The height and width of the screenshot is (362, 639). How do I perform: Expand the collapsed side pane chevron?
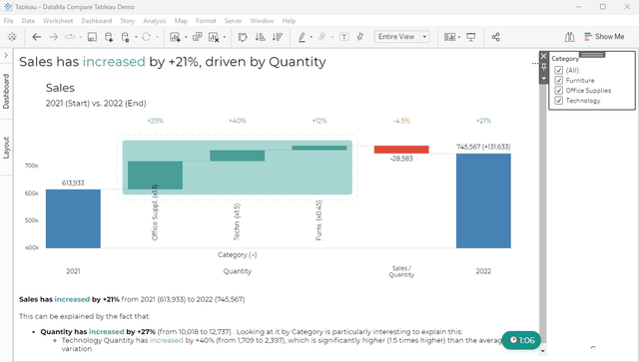click(x=6, y=55)
